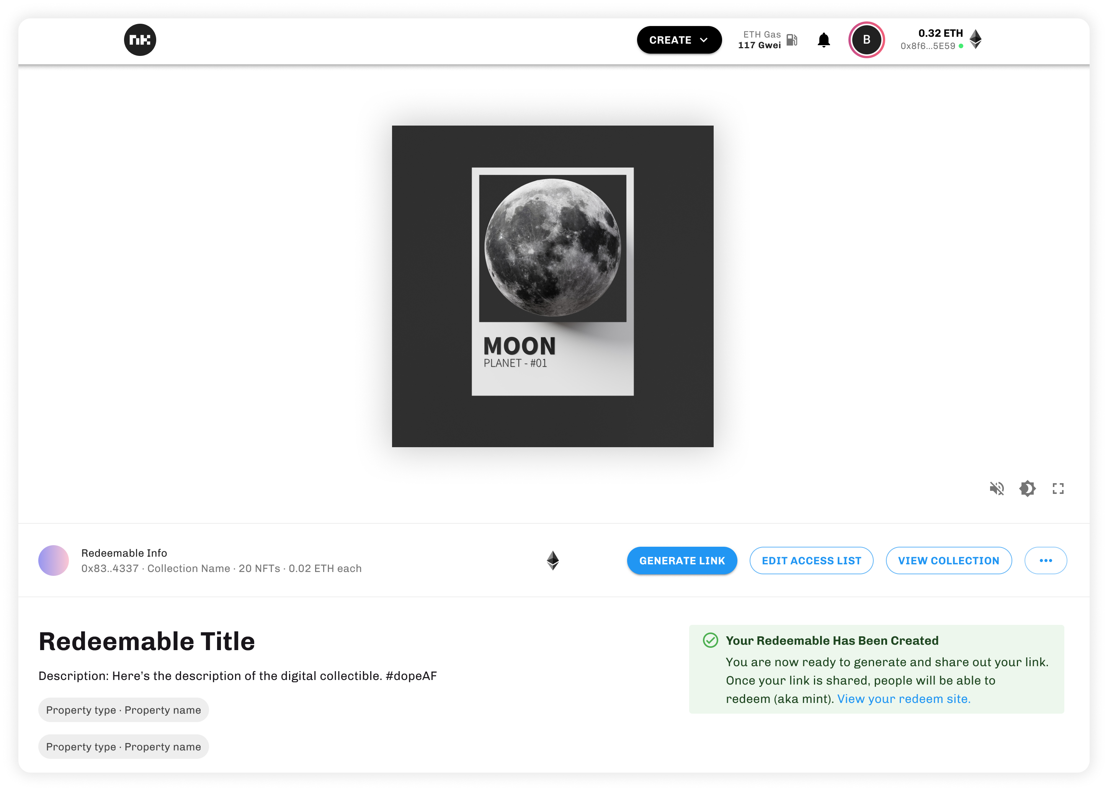Click the MOON artwork image
The width and height of the screenshot is (1108, 791).
(553, 286)
